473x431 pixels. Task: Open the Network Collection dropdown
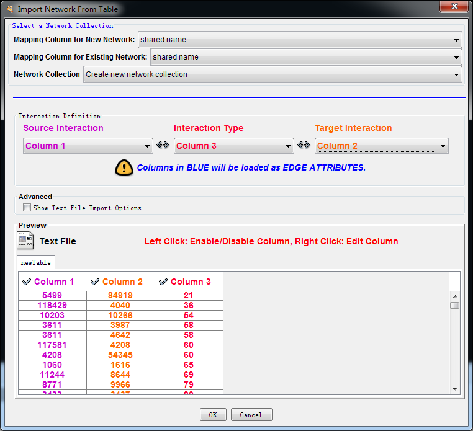click(273, 74)
